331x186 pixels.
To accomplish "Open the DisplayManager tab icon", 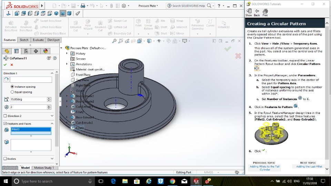I will (x=46, y=51).
